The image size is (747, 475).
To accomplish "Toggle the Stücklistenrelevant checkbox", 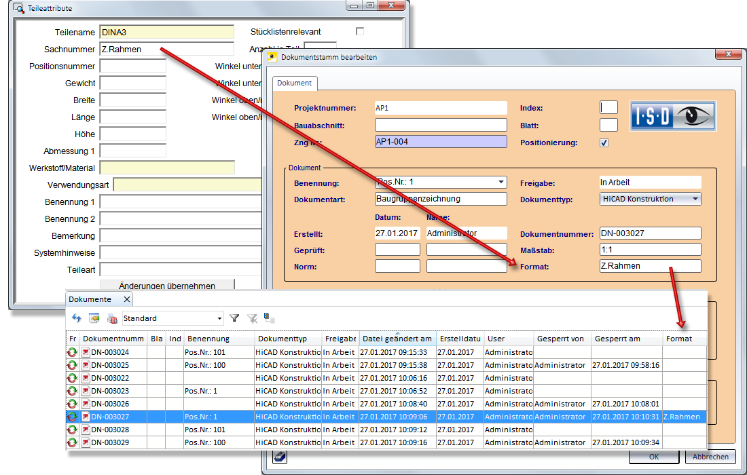I will tap(360, 31).
